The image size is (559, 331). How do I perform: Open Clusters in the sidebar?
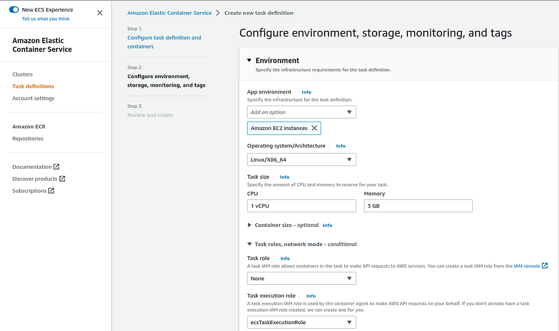[22, 75]
